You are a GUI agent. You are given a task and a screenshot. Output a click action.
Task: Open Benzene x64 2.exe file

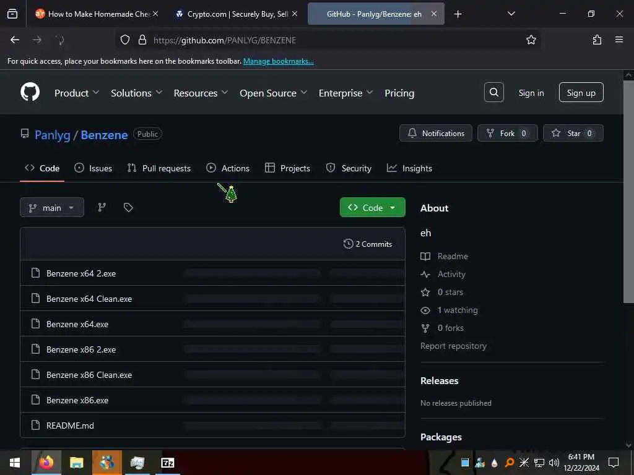pos(81,273)
